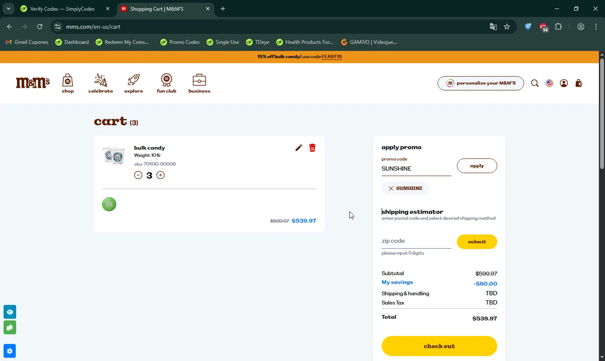605x361 pixels.
Task: Go back in browser history
Action: point(10,27)
